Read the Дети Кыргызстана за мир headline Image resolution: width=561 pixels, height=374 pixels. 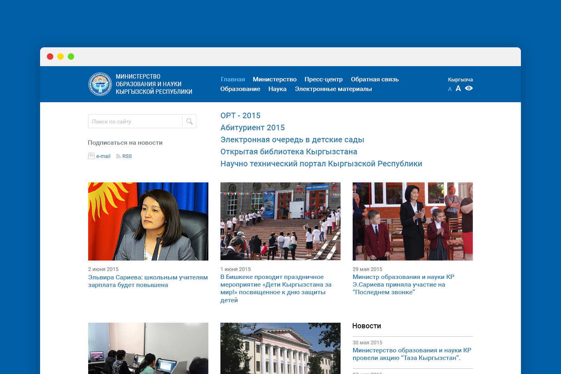276,288
